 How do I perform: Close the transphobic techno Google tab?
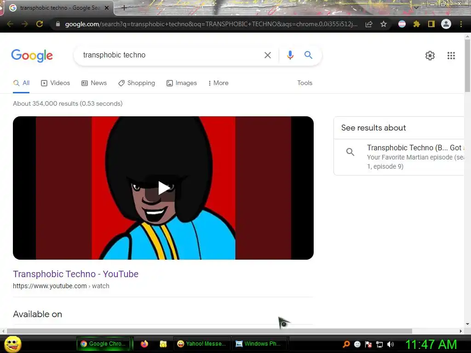pos(107,8)
